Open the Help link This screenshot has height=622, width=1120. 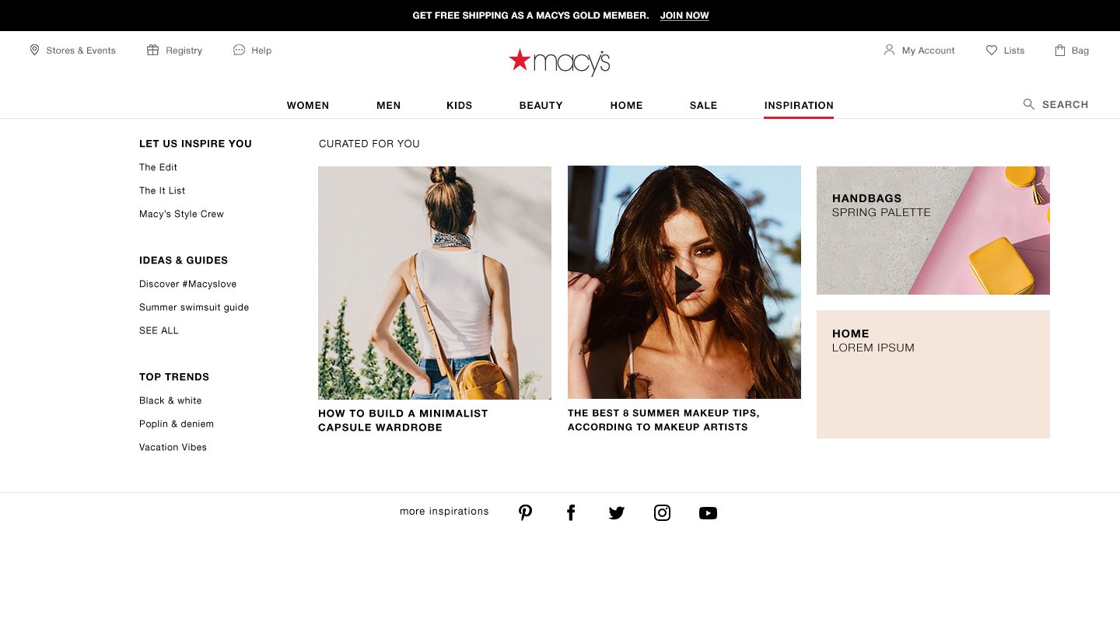point(261,51)
